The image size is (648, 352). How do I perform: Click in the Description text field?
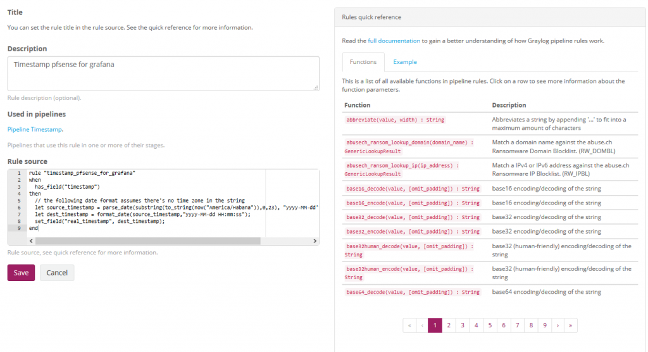point(163,73)
